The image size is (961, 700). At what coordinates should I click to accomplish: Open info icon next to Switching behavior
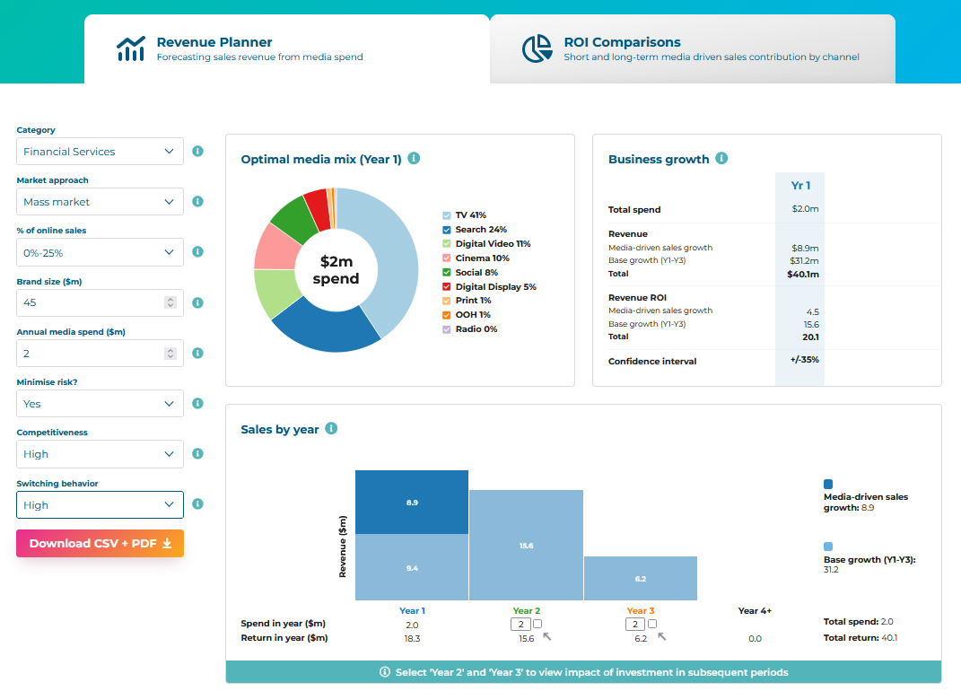point(198,503)
